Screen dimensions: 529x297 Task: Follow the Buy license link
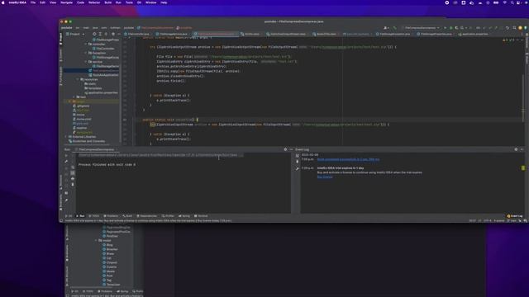pyautogui.click(x=325, y=177)
